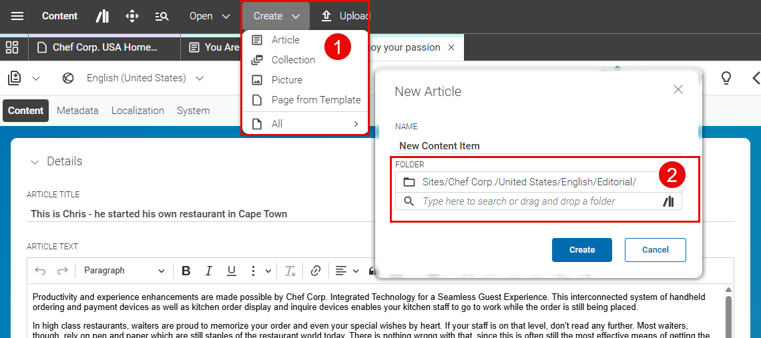Open the All submenu in Create menu
Image resolution: width=761 pixels, height=338 pixels.
tap(306, 124)
